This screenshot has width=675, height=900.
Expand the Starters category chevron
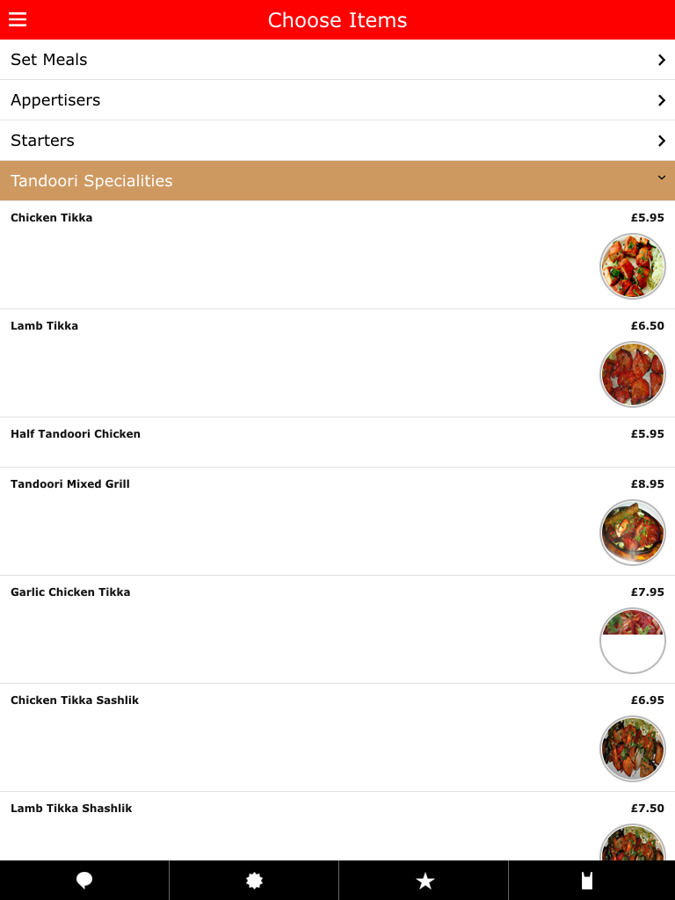click(x=661, y=141)
